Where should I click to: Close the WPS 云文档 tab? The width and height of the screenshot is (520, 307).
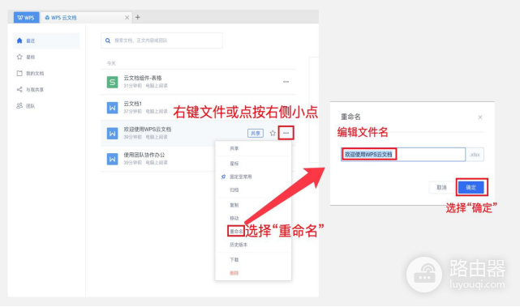pyautogui.click(x=127, y=18)
